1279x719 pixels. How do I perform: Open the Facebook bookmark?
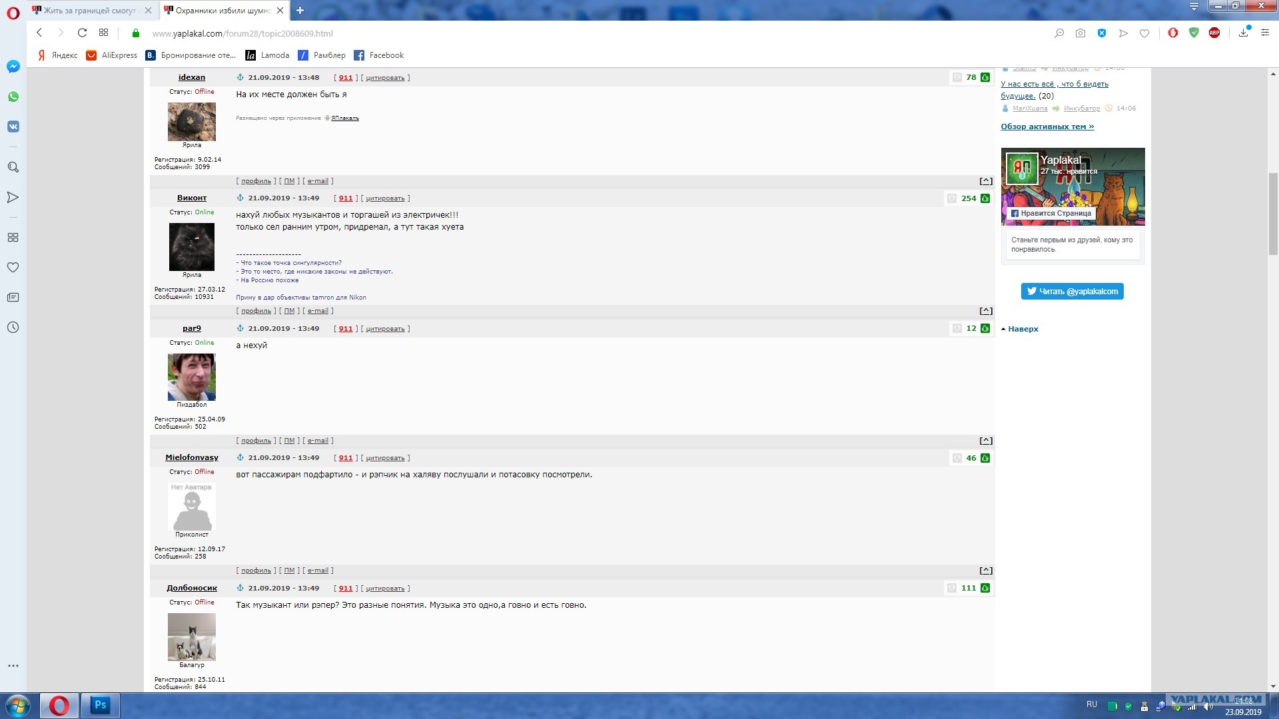click(x=379, y=55)
